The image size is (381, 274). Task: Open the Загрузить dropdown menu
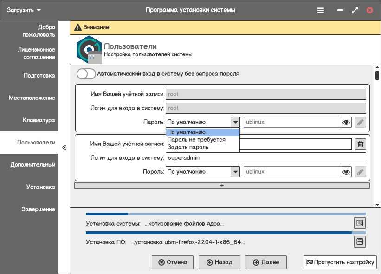(x=24, y=10)
